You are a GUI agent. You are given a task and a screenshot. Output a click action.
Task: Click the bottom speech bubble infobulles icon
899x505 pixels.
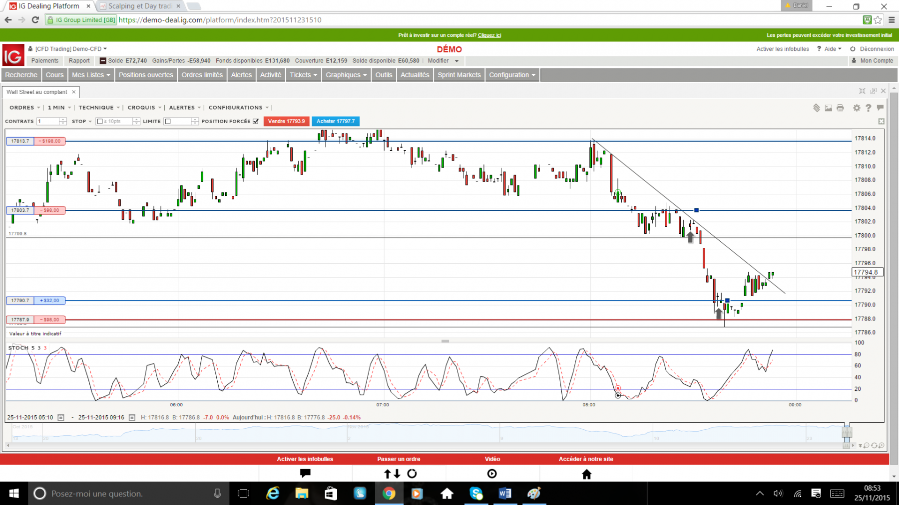click(305, 473)
